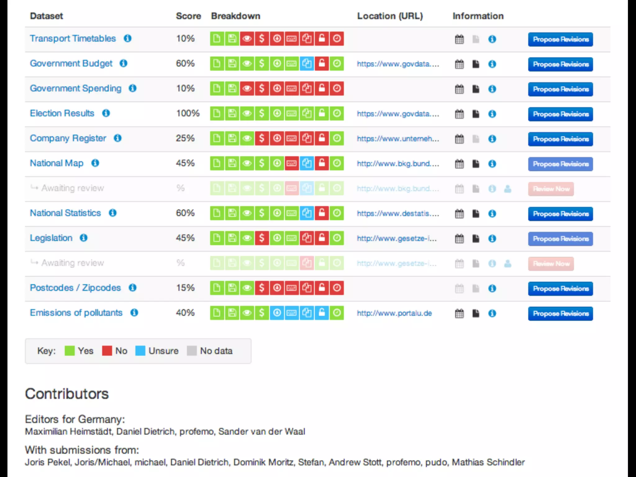Click eye breakdown icon for Transport Timetables
This screenshot has width=636, height=477.
tap(247, 39)
